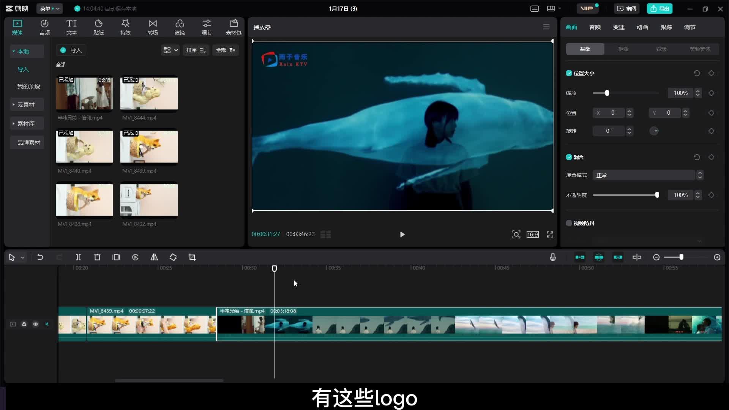Select the crop tool icon
The width and height of the screenshot is (729, 410).
[192, 257]
